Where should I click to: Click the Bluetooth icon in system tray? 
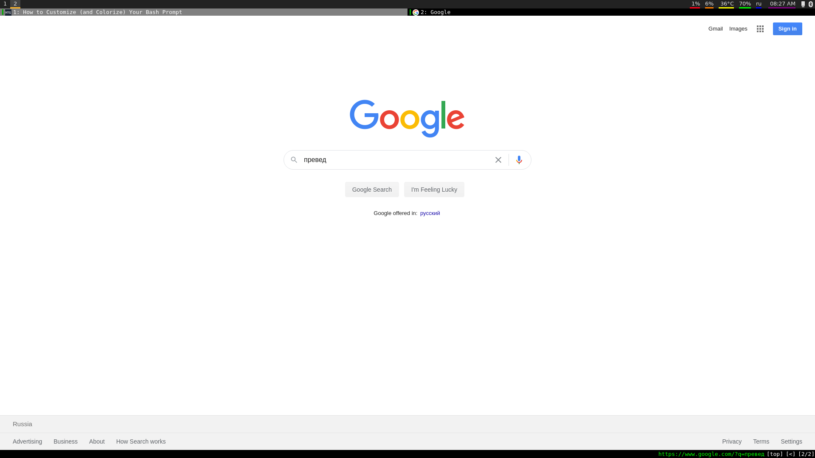pyautogui.click(x=811, y=4)
